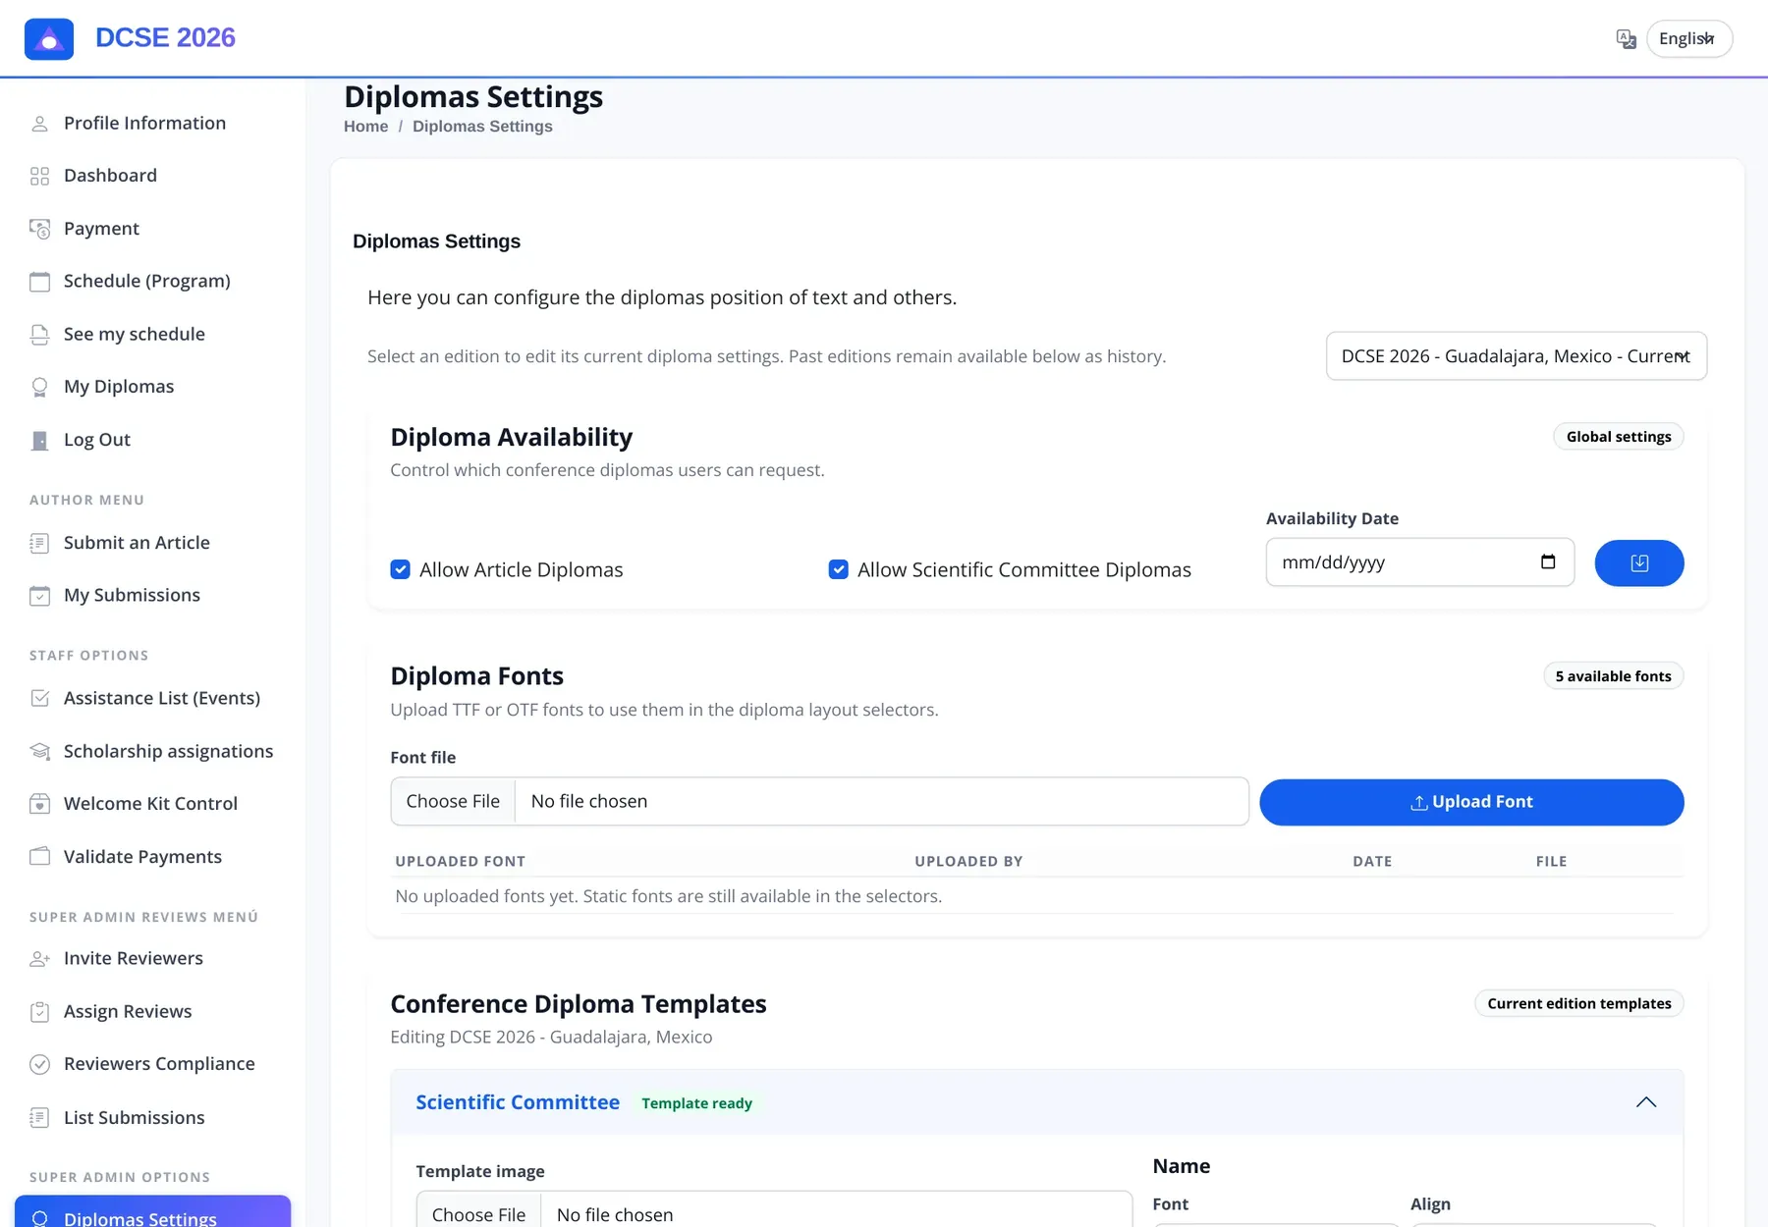Click the Schedule (Program) calendar icon
1768x1227 pixels.
click(x=39, y=282)
